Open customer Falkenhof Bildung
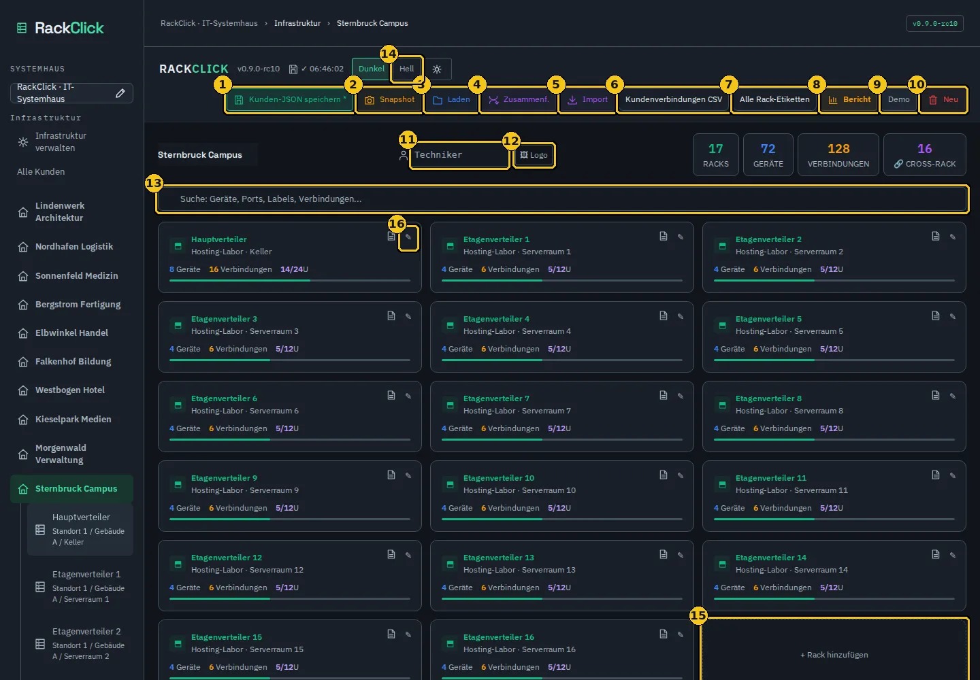Viewport: 980px width, 680px height. [x=71, y=362]
